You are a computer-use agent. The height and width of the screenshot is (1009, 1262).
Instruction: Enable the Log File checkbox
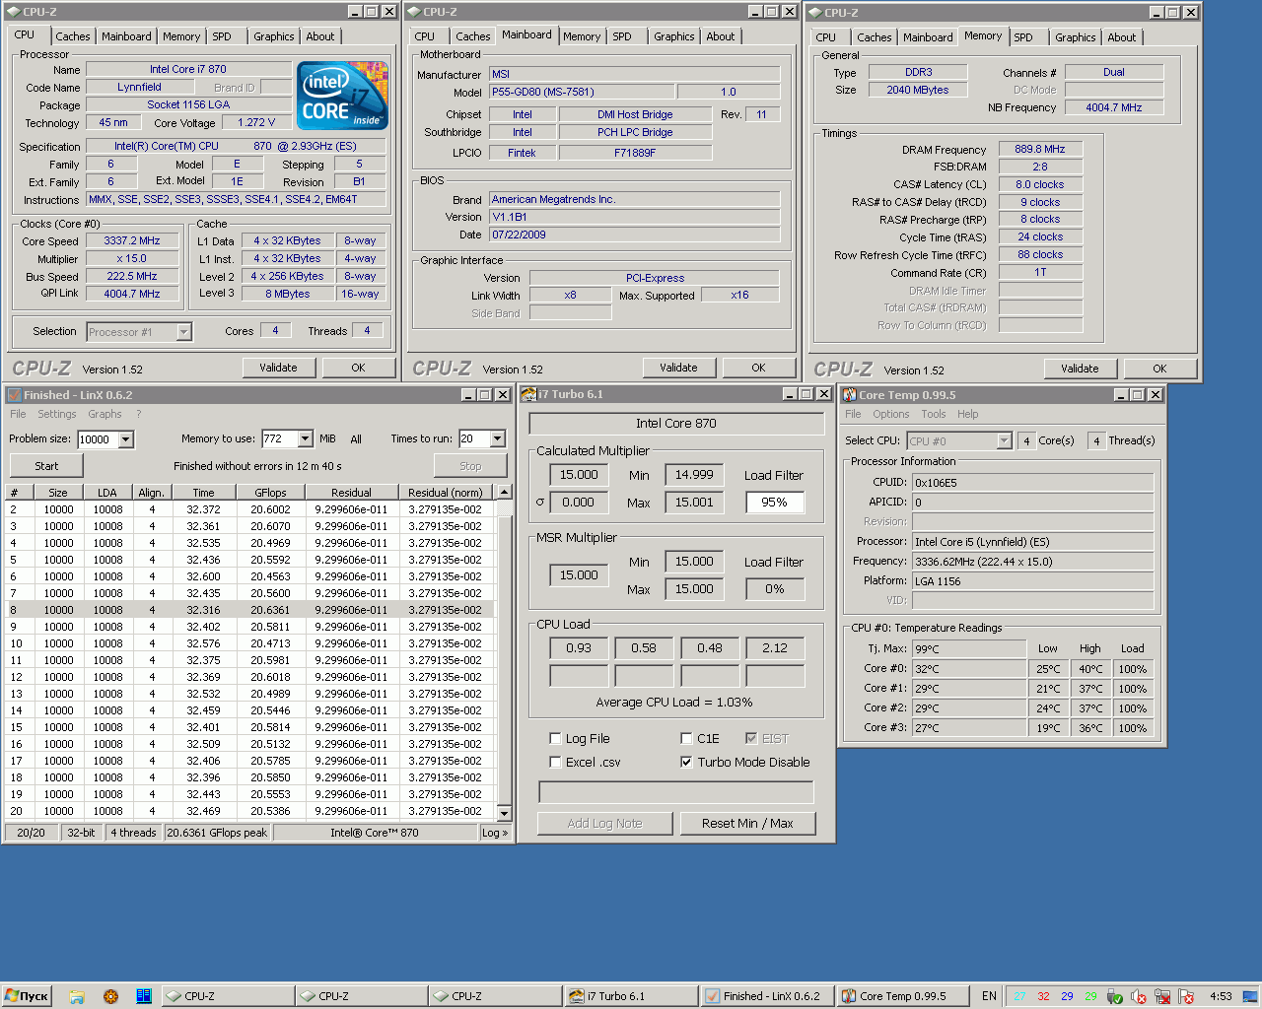click(x=555, y=738)
